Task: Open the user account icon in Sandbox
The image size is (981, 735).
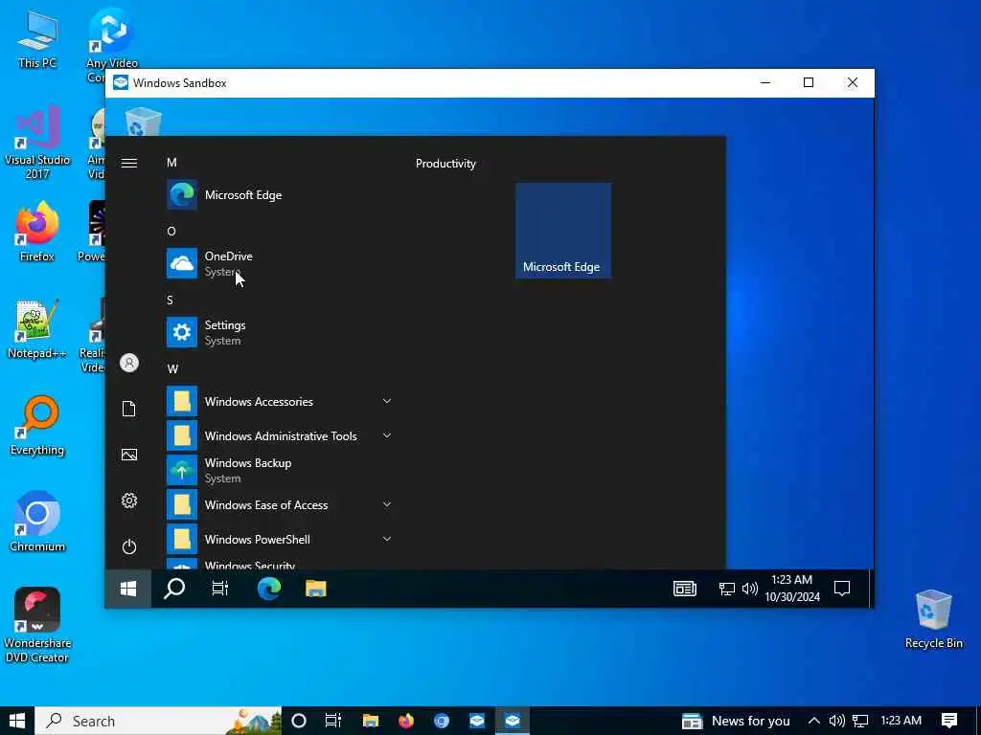Action: click(x=129, y=363)
